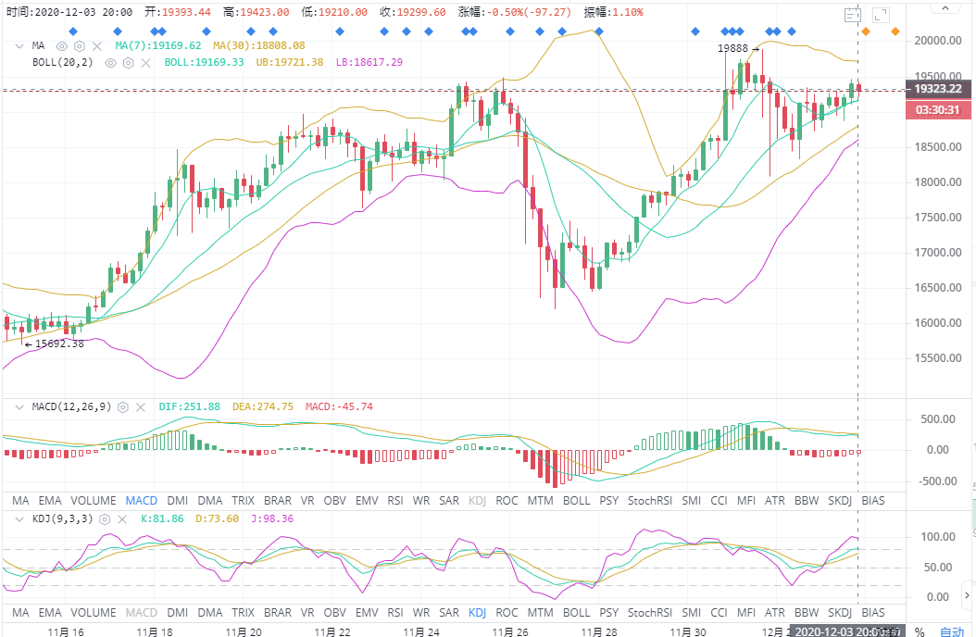Remove the MA overlay using its X icon

click(x=96, y=45)
